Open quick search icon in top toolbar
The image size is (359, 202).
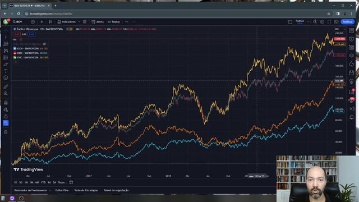315,22
